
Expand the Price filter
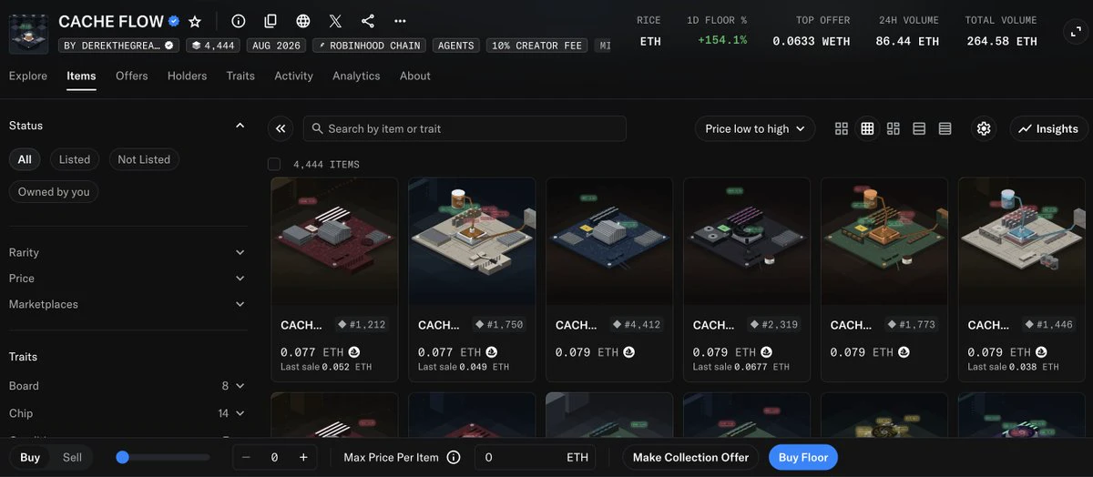pos(128,279)
